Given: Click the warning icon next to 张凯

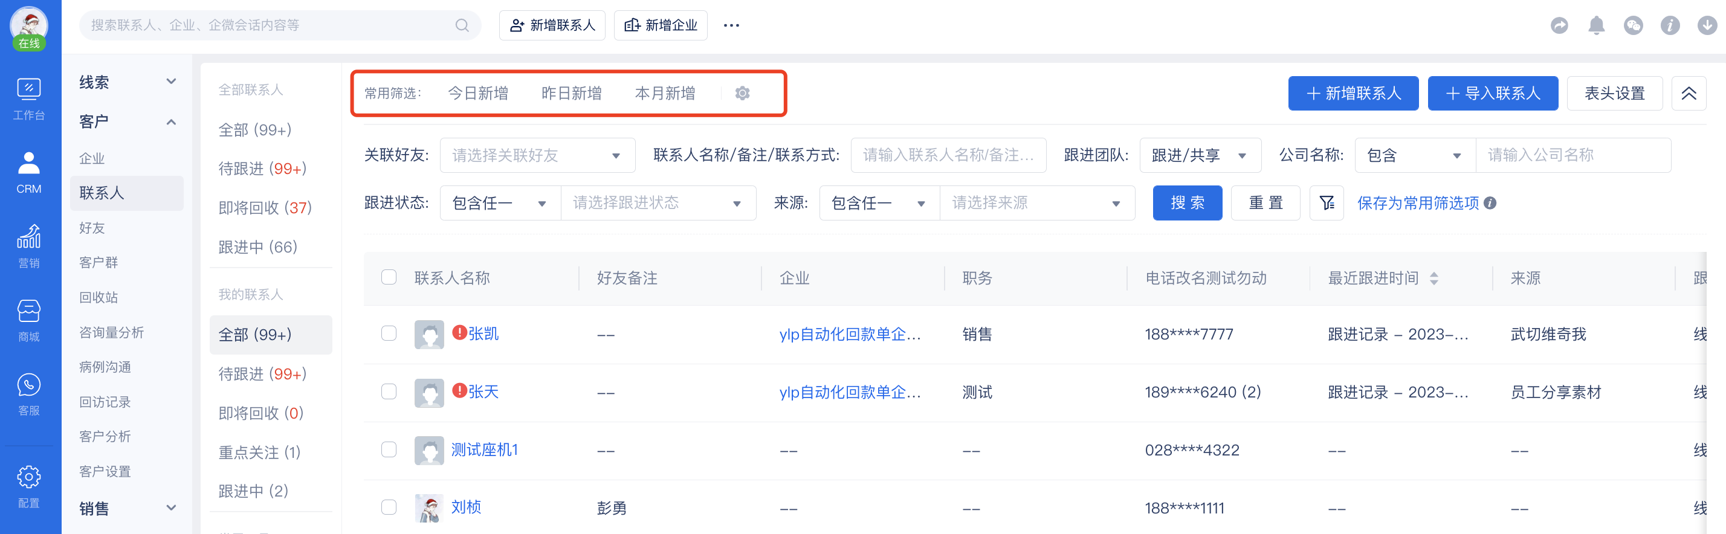Looking at the screenshot, I should click(x=459, y=332).
